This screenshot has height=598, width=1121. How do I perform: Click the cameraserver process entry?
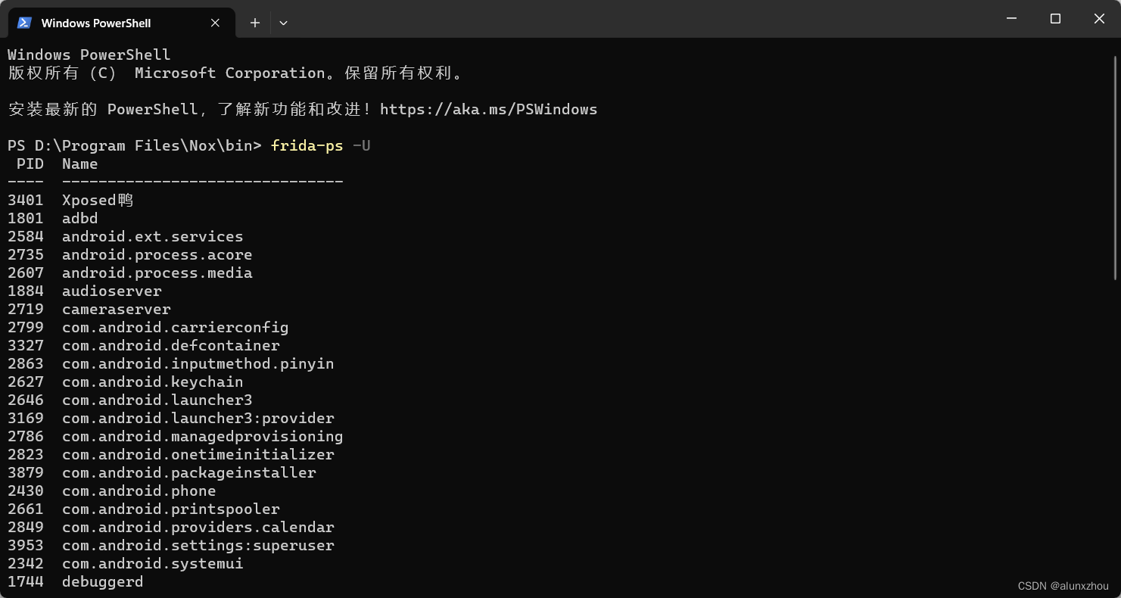(x=116, y=309)
